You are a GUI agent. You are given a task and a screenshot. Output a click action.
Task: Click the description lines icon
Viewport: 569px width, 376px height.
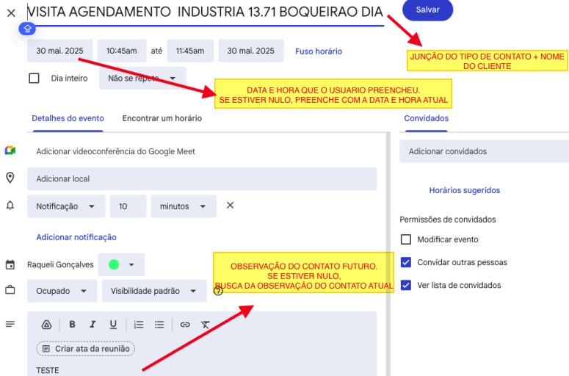tap(10, 324)
